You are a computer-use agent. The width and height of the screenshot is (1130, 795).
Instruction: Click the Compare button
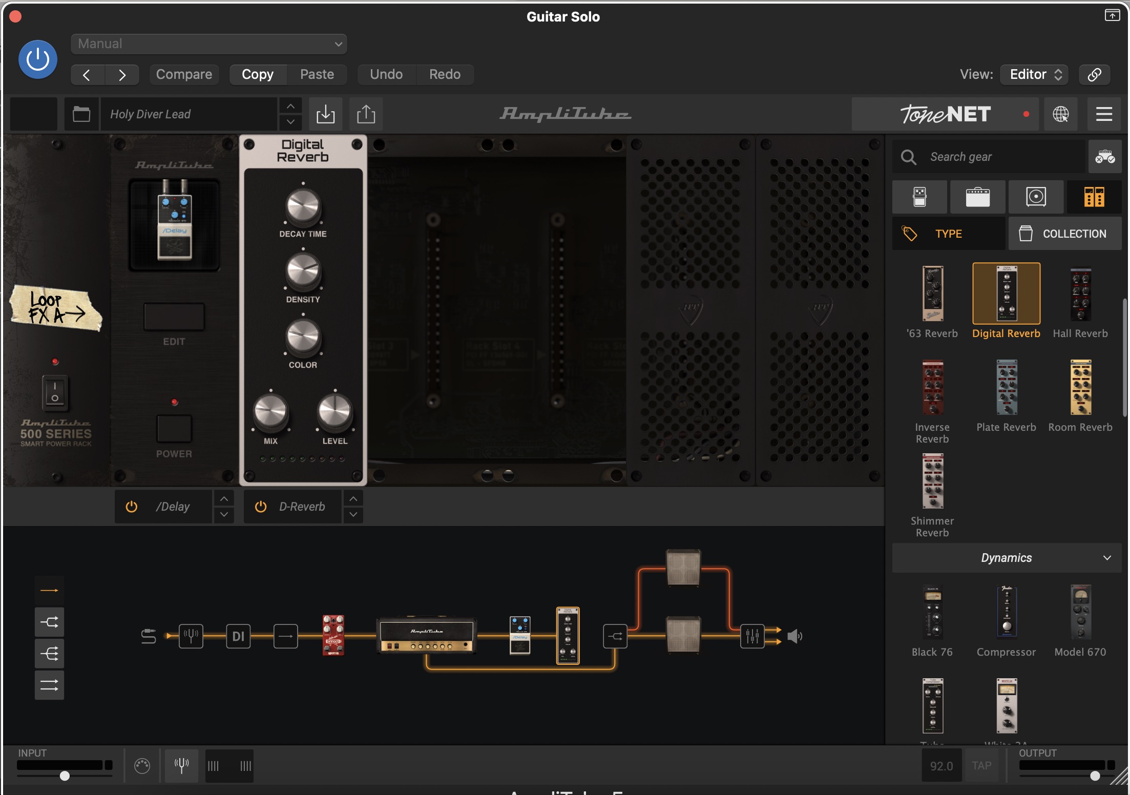pyautogui.click(x=184, y=75)
